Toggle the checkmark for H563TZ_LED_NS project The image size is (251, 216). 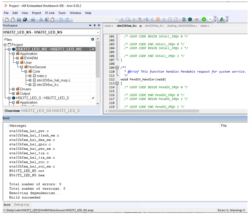[93, 49]
